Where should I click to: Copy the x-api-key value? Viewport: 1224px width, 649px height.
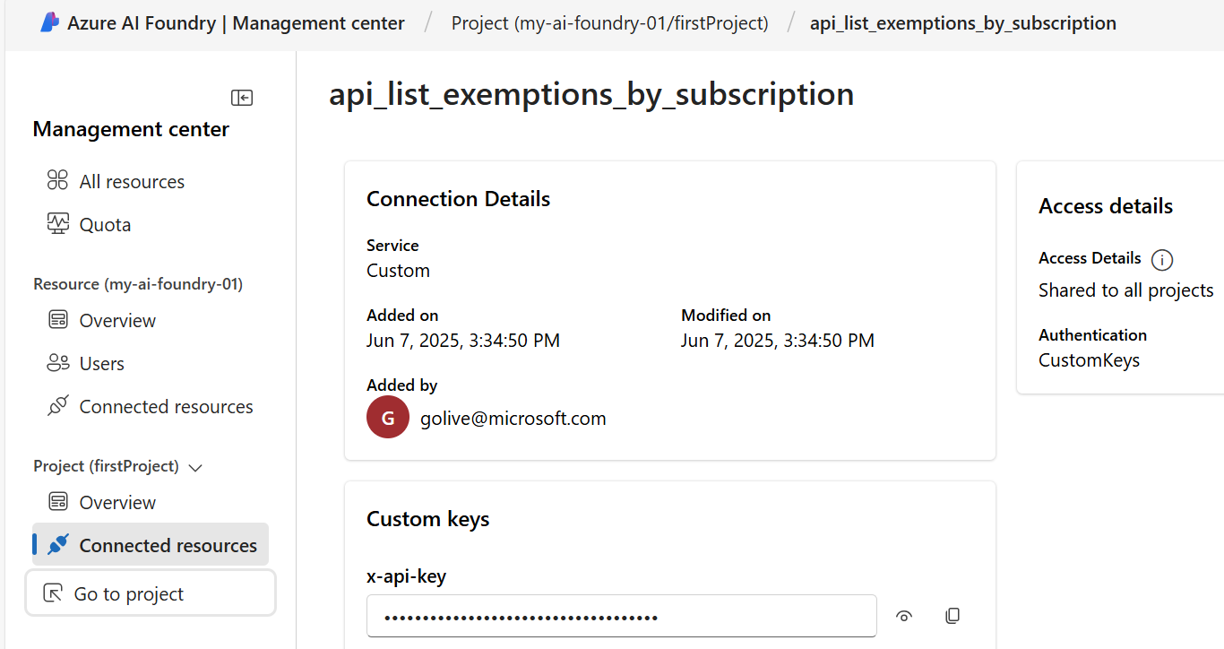coord(952,616)
